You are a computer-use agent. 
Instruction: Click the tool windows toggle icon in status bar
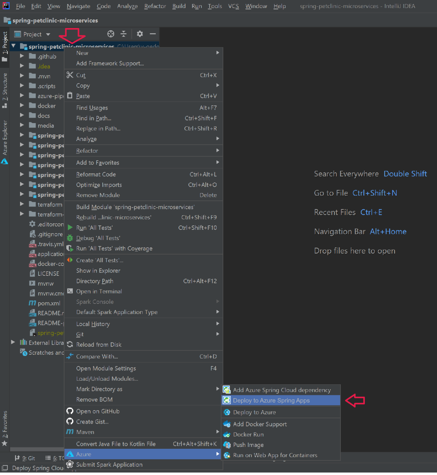5,468
